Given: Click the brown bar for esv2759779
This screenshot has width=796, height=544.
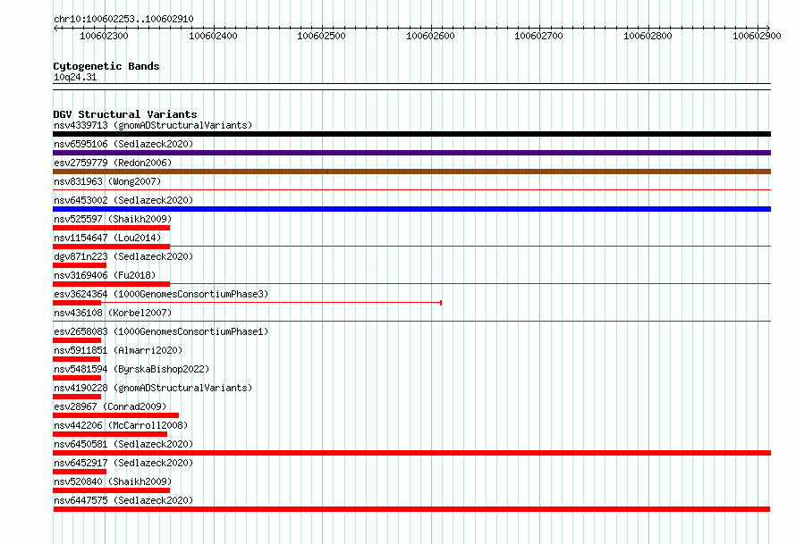Looking at the screenshot, I should coord(411,172).
